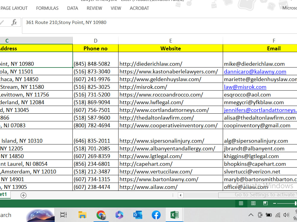The image size is (297, 222).
Task: Select cell khiggins@lgtlegal.com
Action: [x=260, y=156]
